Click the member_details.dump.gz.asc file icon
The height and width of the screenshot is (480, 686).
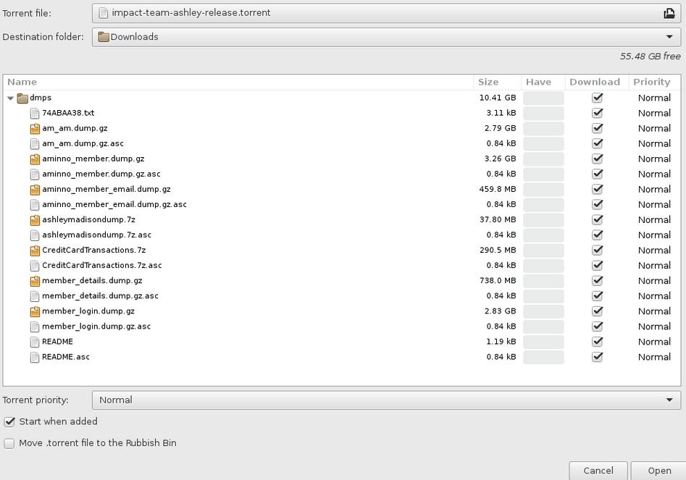click(35, 296)
